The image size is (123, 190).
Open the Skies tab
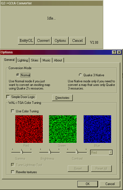[x=35, y=60]
